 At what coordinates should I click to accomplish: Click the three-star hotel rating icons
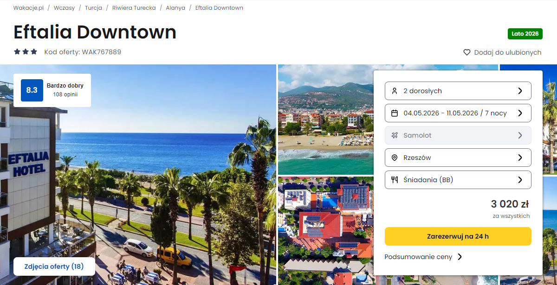tap(26, 52)
